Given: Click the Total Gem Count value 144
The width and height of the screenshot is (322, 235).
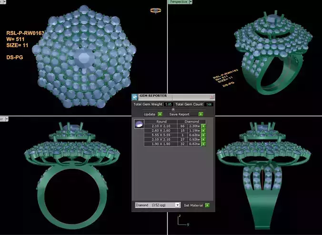Looking at the screenshot, I should tap(209, 104).
